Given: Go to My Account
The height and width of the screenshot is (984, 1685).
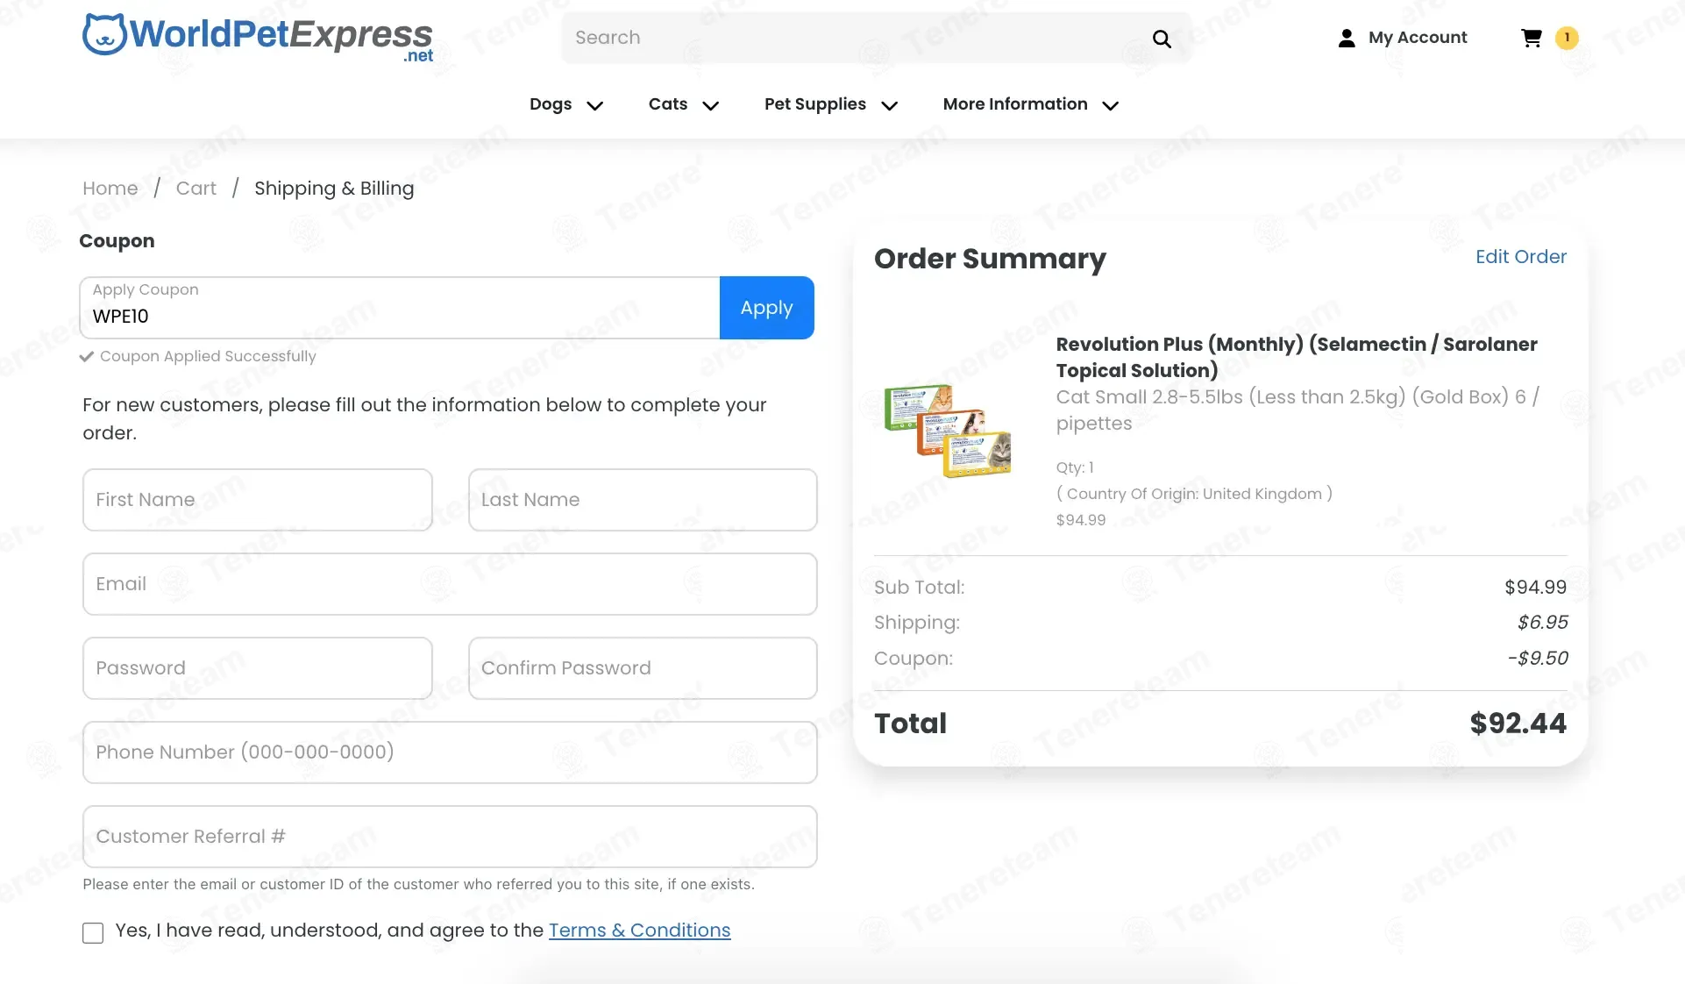Looking at the screenshot, I should [x=1418, y=38].
